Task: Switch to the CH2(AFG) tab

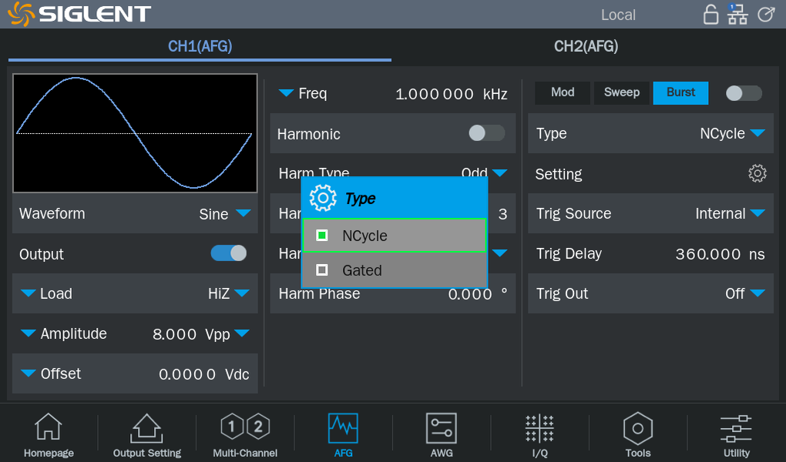Action: (x=586, y=47)
